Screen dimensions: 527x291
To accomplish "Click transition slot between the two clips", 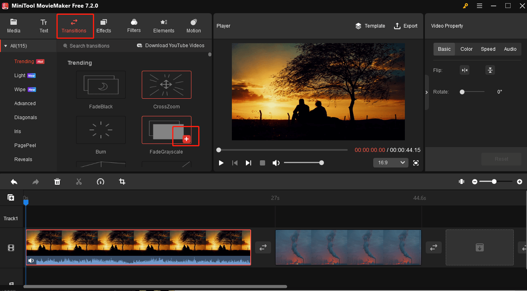I will [x=263, y=247].
